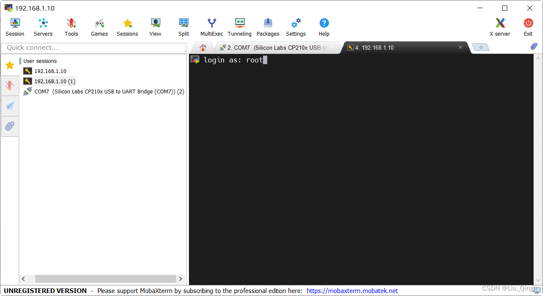Screen dimensions: 543x296
Task: Open the mobaxterm.mobatek.net link
Action: [x=352, y=291]
